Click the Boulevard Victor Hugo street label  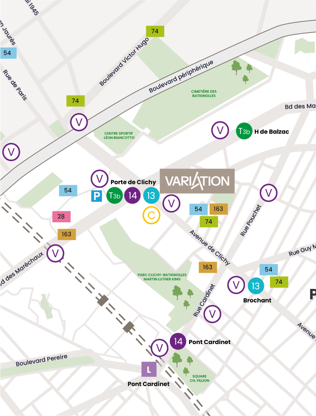click(124, 62)
